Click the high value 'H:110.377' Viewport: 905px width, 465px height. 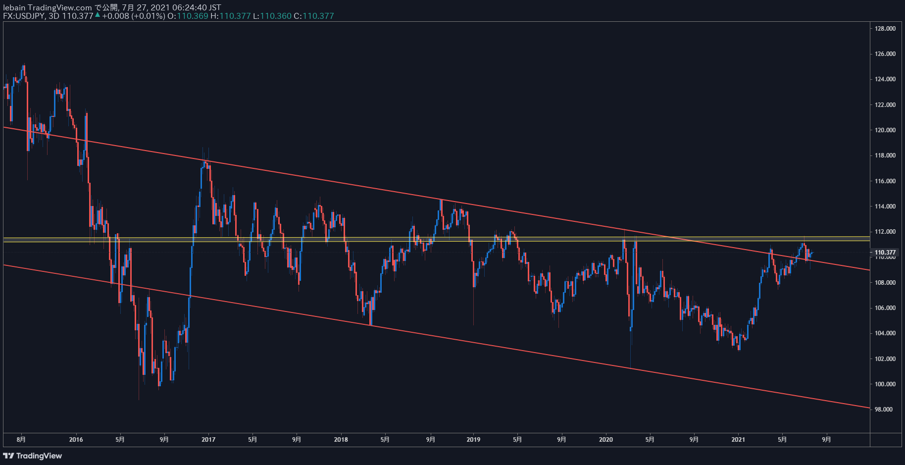pos(231,16)
